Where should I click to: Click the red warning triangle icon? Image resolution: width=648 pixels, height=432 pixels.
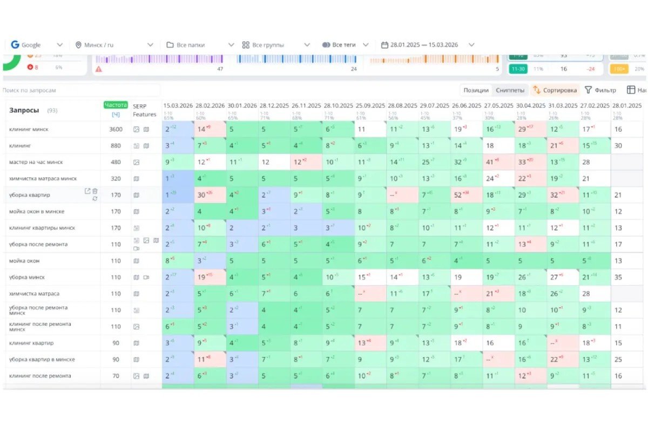(99, 69)
